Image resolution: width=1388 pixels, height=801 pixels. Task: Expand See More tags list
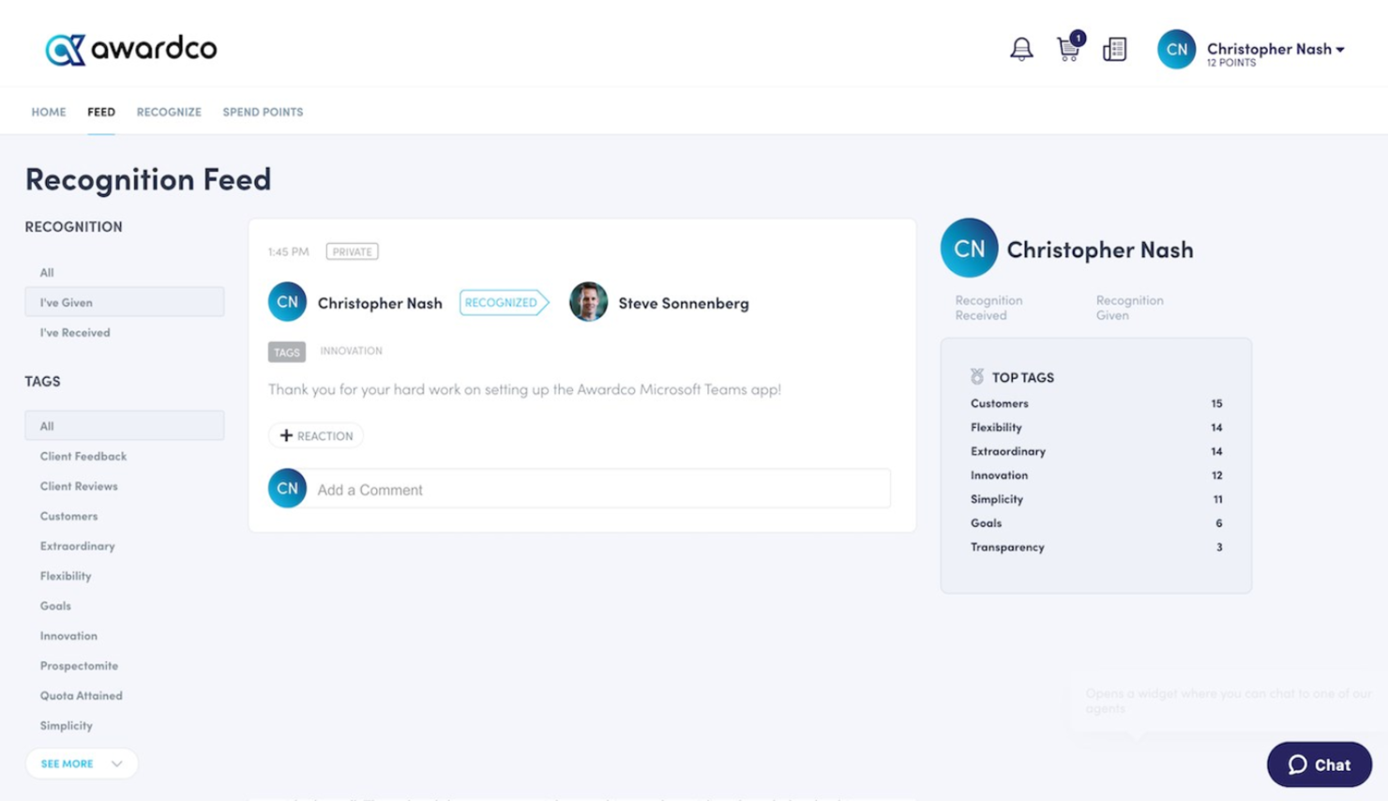click(82, 763)
